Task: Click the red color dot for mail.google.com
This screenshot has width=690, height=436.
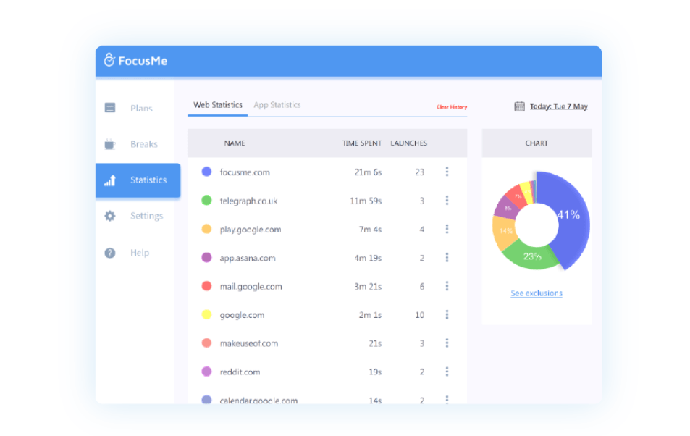Action: click(x=206, y=286)
